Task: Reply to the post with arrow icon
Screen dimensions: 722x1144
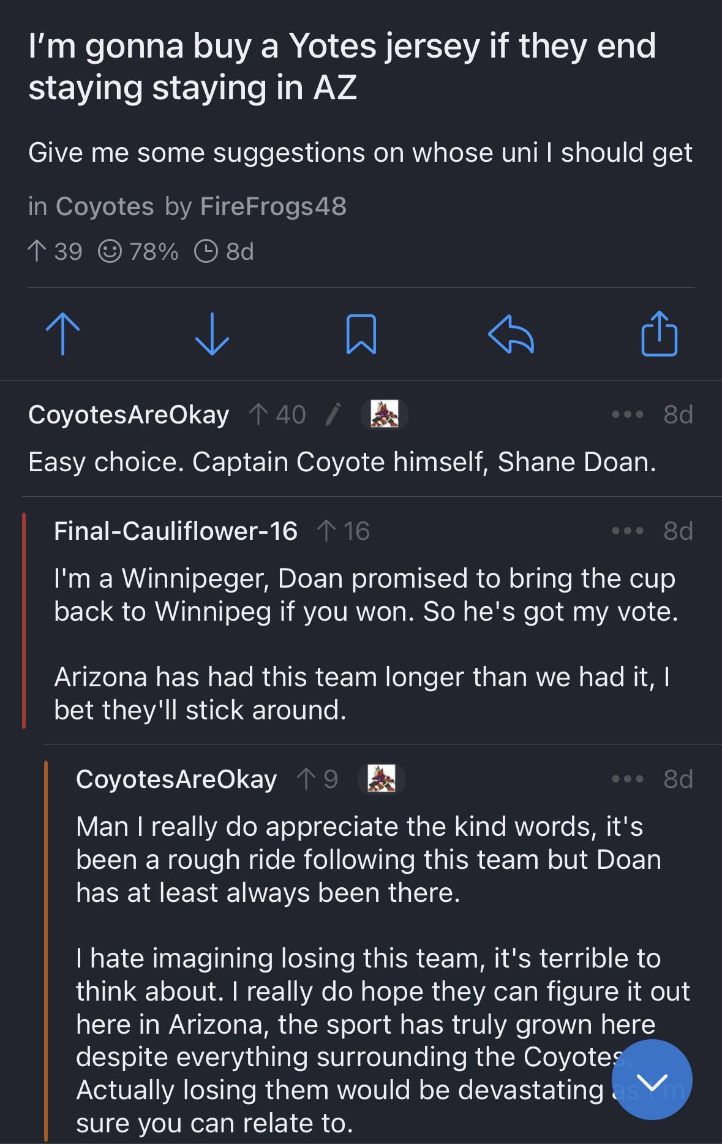Action: (511, 335)
